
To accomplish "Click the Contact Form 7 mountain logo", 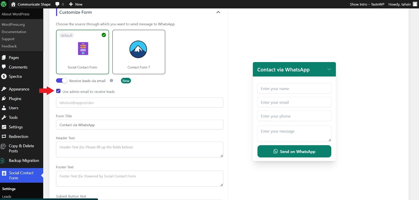I will (138, 49).
